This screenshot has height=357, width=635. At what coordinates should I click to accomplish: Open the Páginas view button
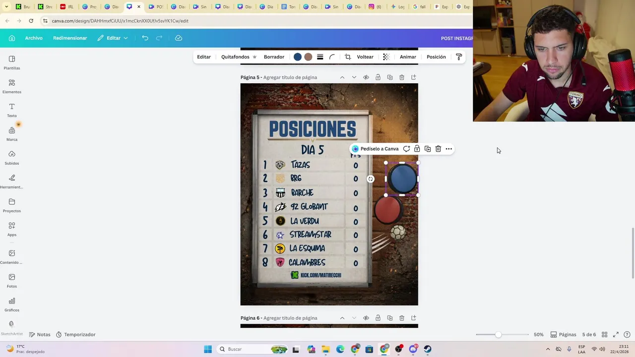564,335
